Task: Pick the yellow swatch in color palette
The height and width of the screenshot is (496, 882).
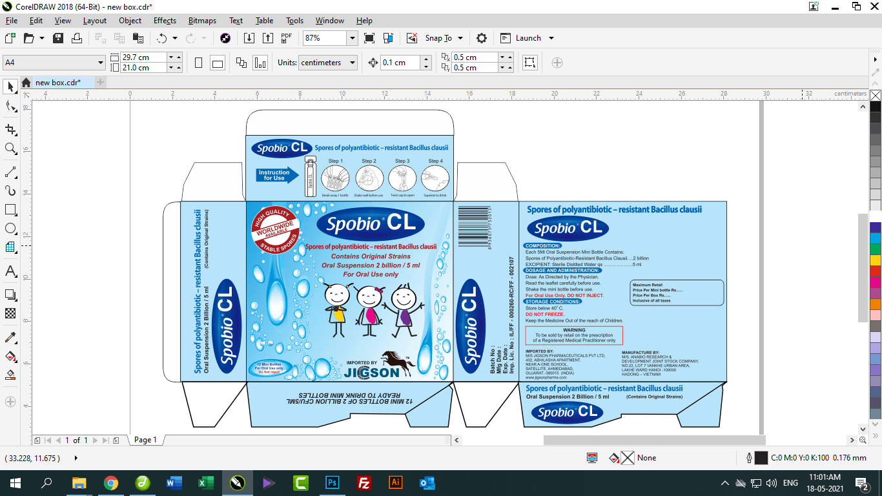Action: click(876, 260)
